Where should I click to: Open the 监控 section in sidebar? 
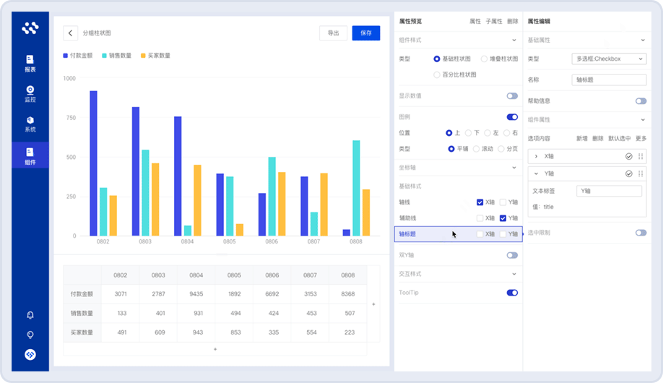click(x=30, y=93)
